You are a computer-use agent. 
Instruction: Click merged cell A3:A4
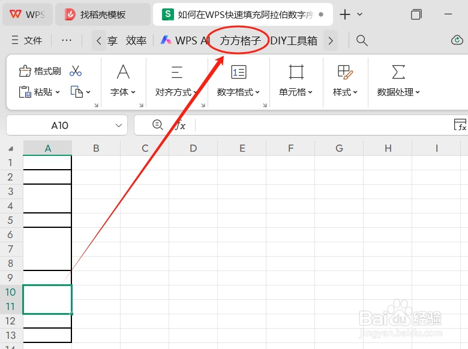[47, 198]
